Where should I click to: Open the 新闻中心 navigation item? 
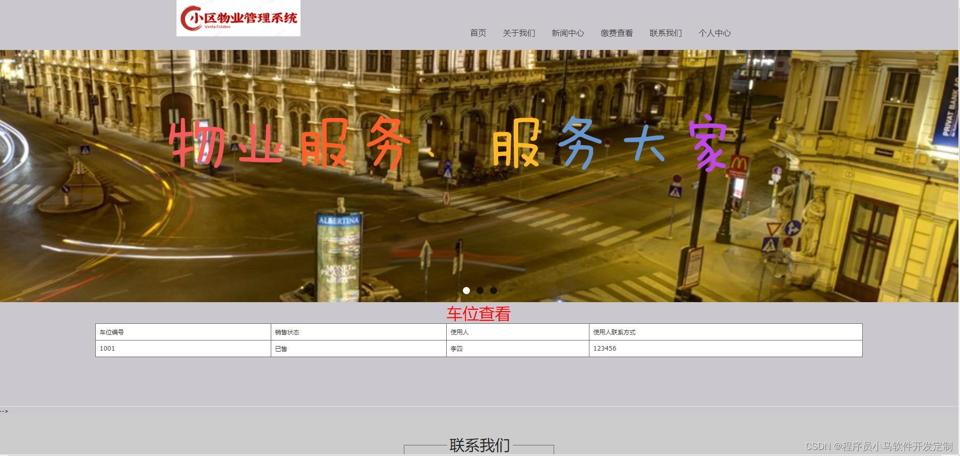click(567, 33)
